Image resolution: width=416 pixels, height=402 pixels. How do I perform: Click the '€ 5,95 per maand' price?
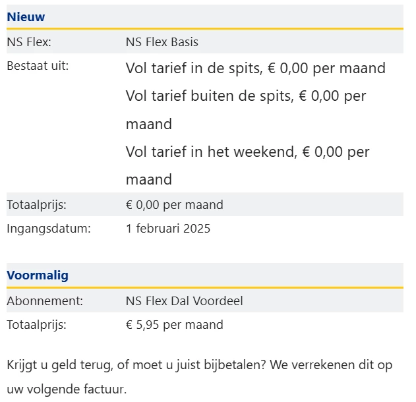[174, 324]
